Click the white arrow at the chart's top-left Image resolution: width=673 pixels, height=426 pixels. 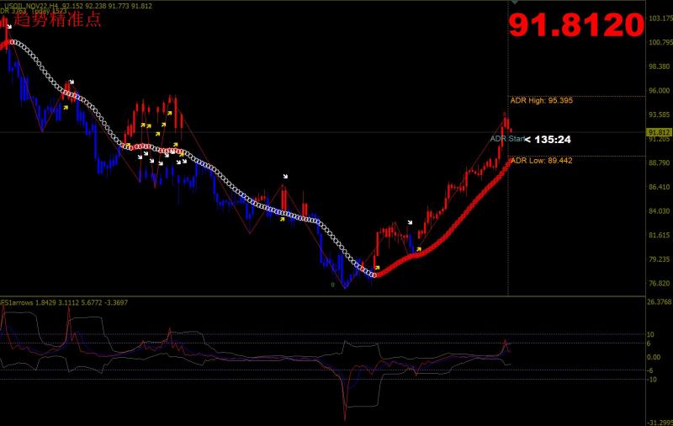pyautogui.click(x=9, y=26)
